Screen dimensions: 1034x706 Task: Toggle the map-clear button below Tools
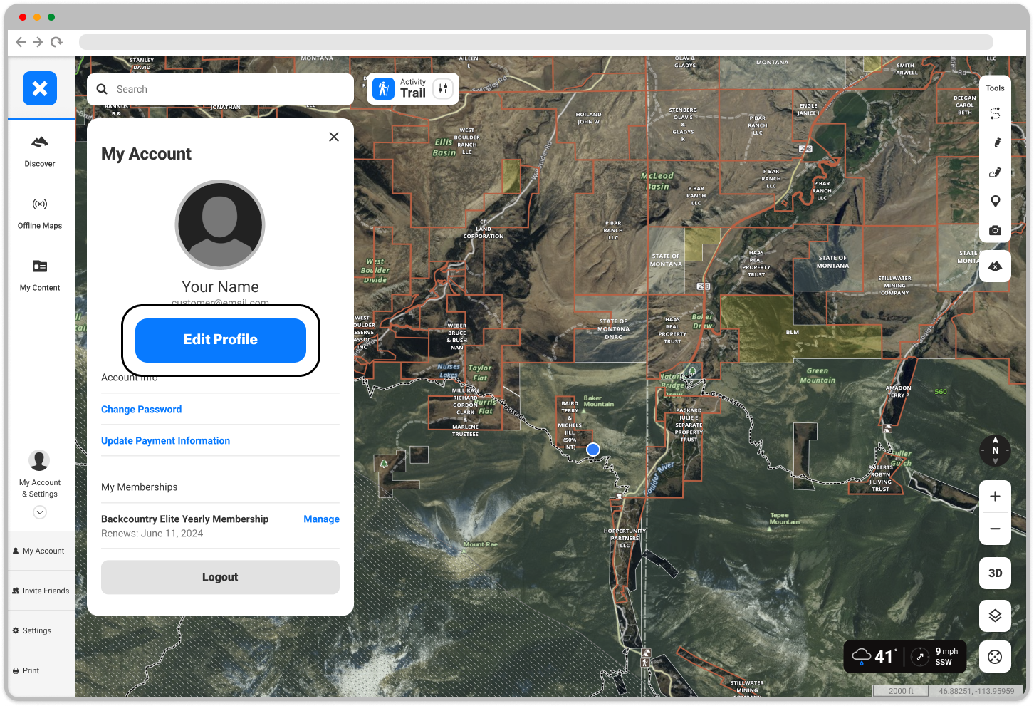point(995,266)
